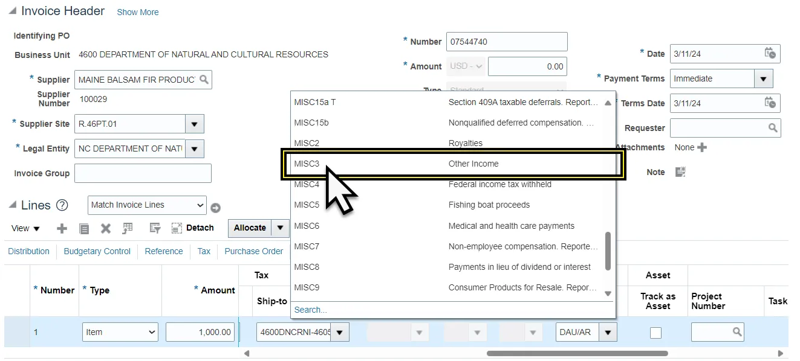The height and width of the screenshot is (361, 800).
Task: Collapse the Invoice Header section
Action: pos(13,11)
